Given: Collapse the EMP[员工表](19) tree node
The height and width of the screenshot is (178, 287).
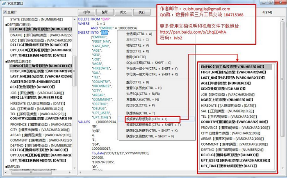Looking at the screenshot, I should pyautogui.click(x=6, y=62).
